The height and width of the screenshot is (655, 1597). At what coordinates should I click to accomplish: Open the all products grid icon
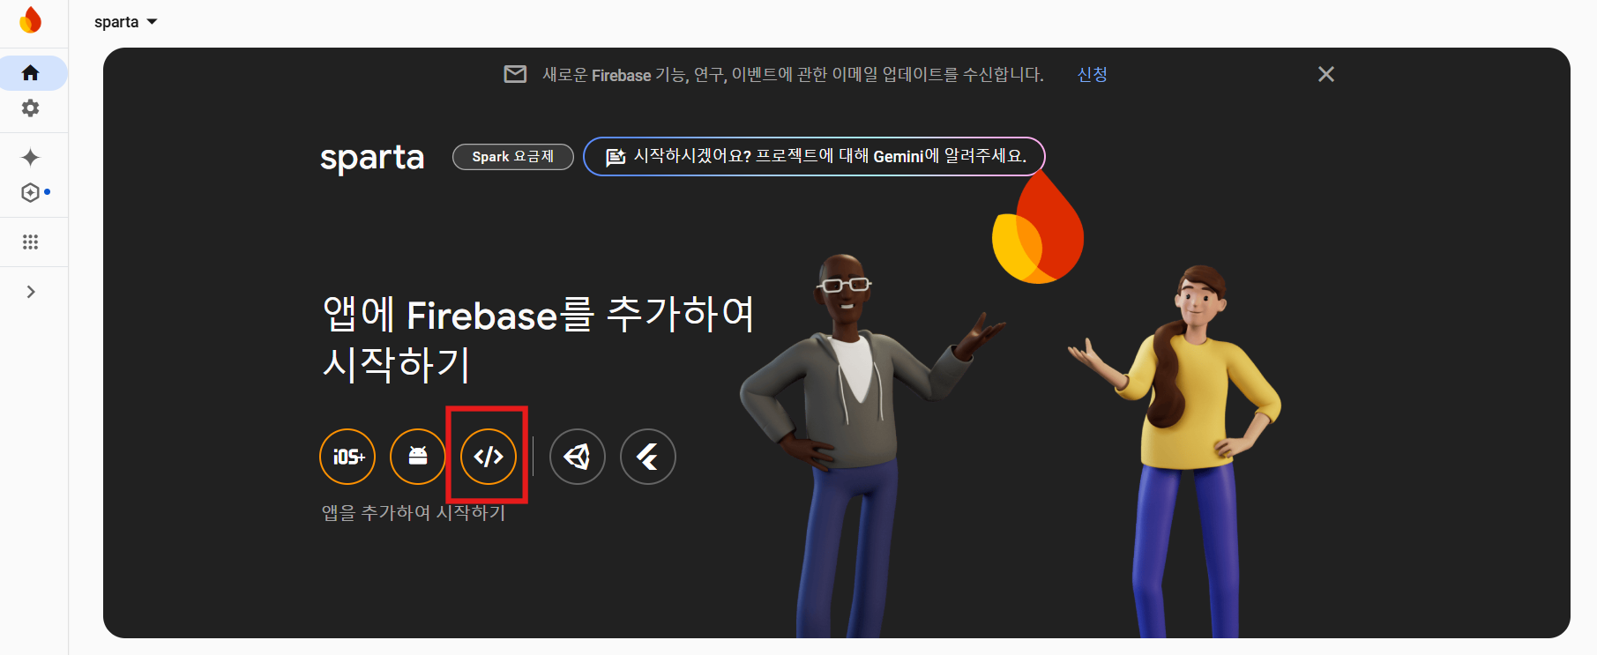[31, 242]
